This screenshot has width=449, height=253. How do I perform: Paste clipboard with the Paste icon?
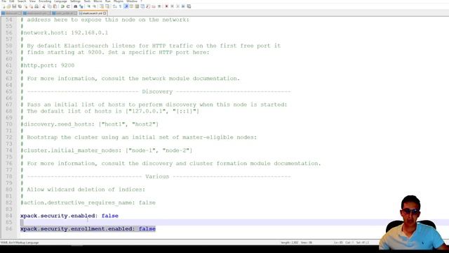(55, 6)
